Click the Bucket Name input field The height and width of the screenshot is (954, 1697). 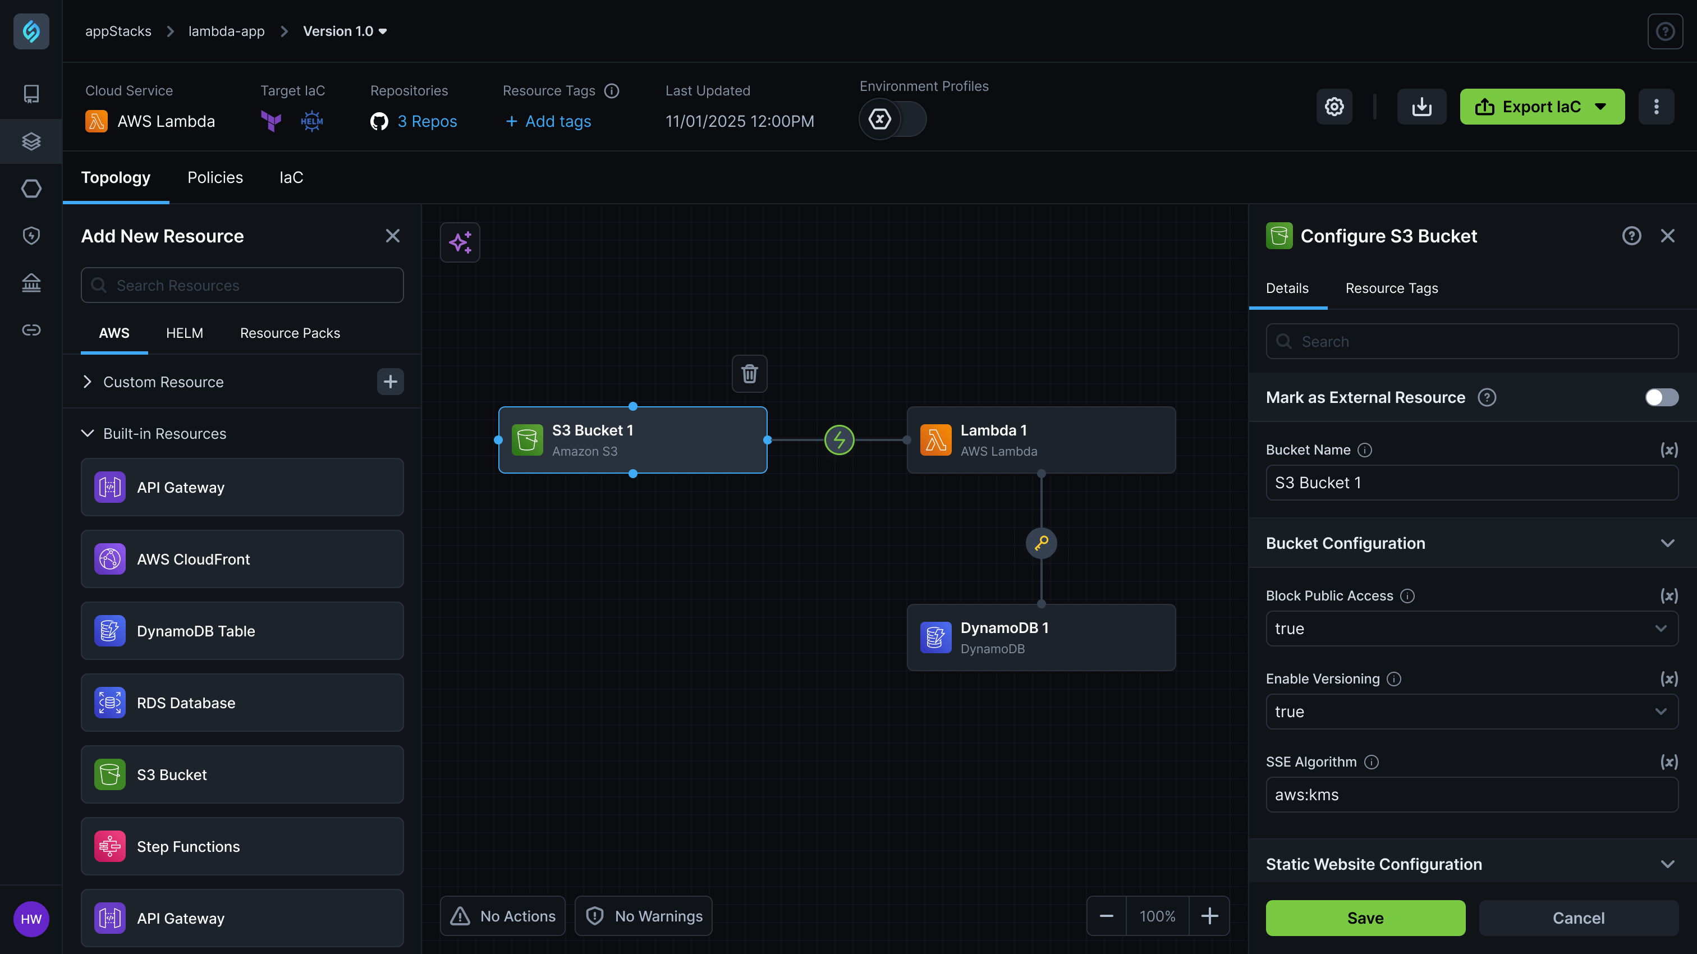pyautogui.click(x=1471, y=482)
